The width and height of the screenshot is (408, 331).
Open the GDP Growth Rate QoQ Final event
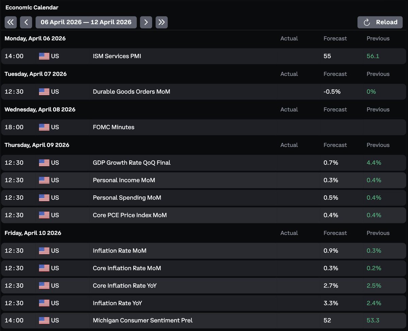(x=132, y=163)
